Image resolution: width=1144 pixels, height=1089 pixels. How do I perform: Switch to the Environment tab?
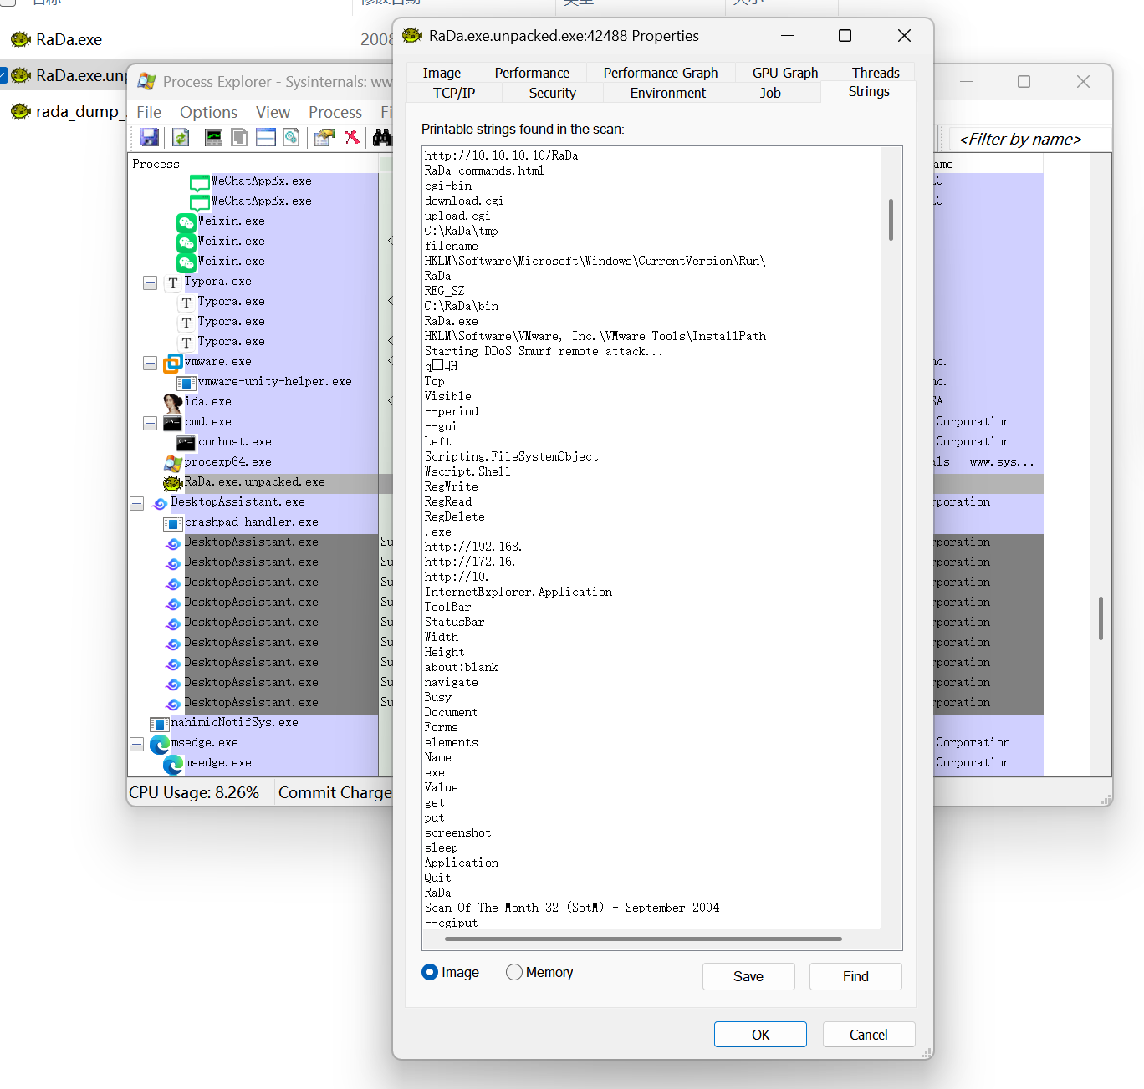668,93
